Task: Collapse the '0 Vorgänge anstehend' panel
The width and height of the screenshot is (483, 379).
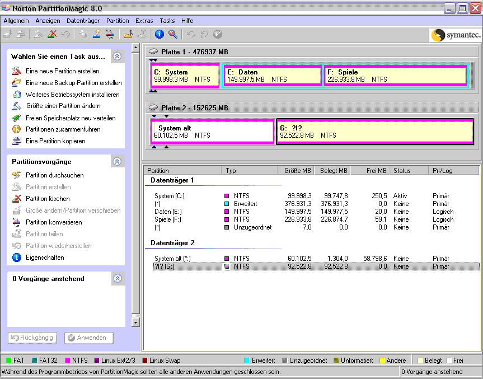Action: coord(118,278)
